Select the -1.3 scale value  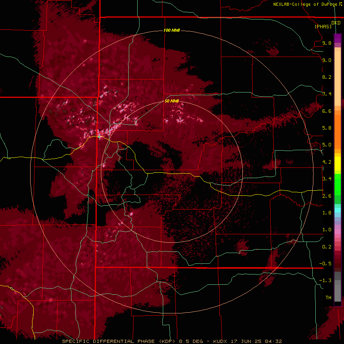(x=325, y=281)
